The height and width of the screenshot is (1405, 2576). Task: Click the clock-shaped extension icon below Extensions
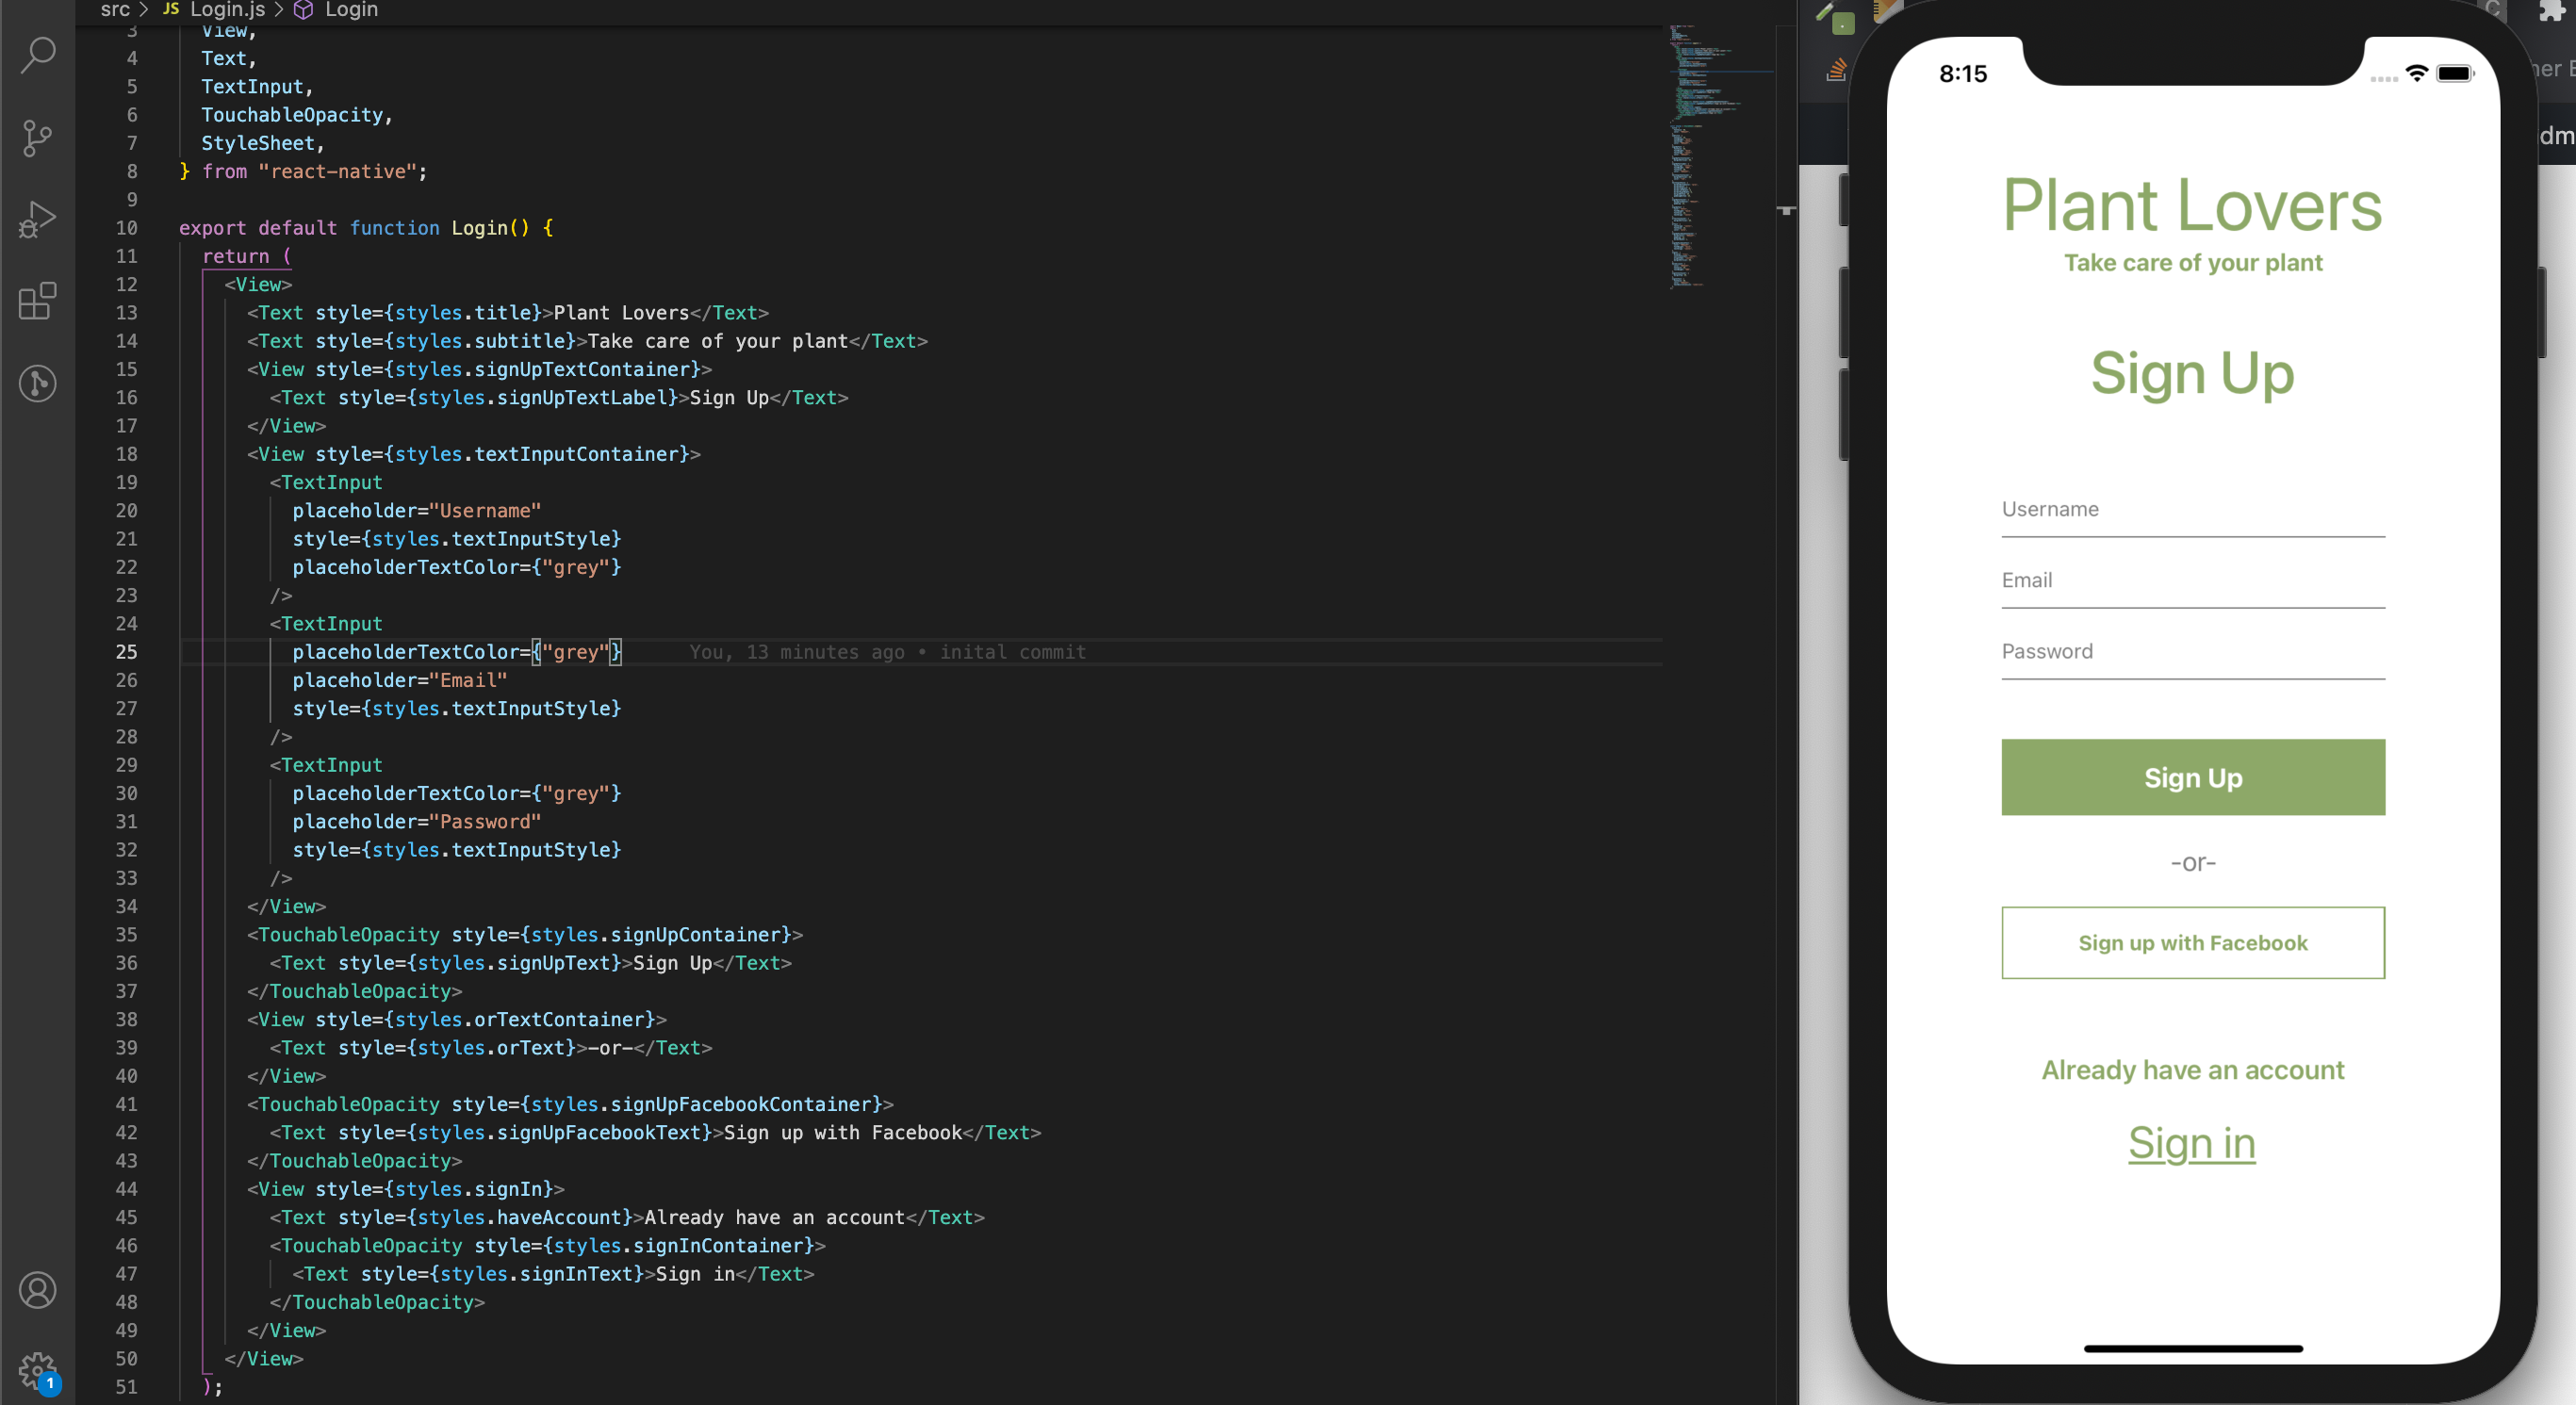37,384
